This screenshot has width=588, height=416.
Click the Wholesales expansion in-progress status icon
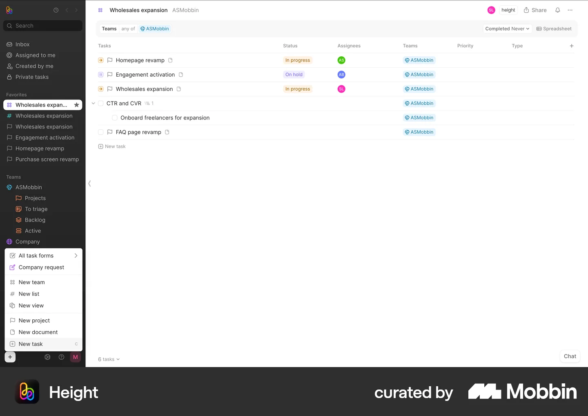101,89
